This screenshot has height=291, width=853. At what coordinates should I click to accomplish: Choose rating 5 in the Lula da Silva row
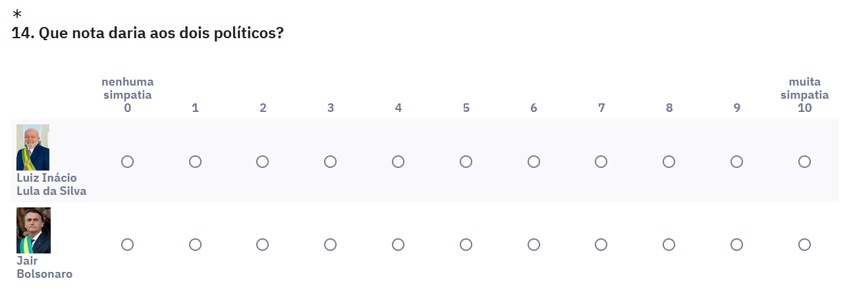(x=466, y=161)
